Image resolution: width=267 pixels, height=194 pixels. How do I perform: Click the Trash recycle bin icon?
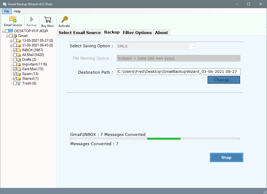(x=19, y=83)
